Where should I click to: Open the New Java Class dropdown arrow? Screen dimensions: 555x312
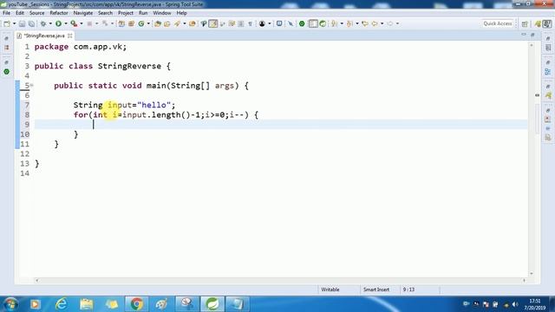tap(148, 23)
